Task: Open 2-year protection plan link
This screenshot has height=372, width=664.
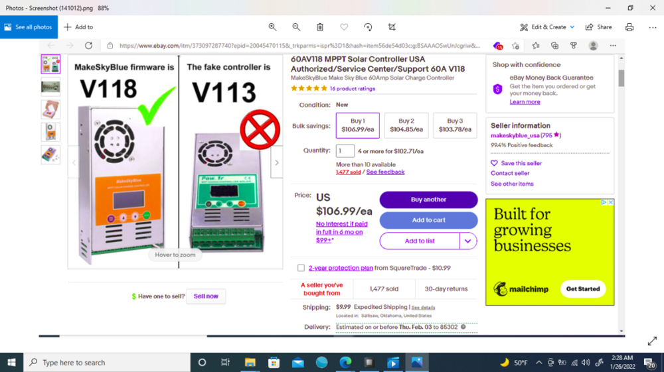Action: [341, 268]
